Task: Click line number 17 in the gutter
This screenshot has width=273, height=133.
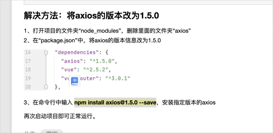Action: click(28, 61)
